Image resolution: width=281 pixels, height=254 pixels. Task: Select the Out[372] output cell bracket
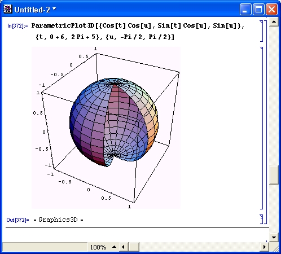(x=262, y=219)
